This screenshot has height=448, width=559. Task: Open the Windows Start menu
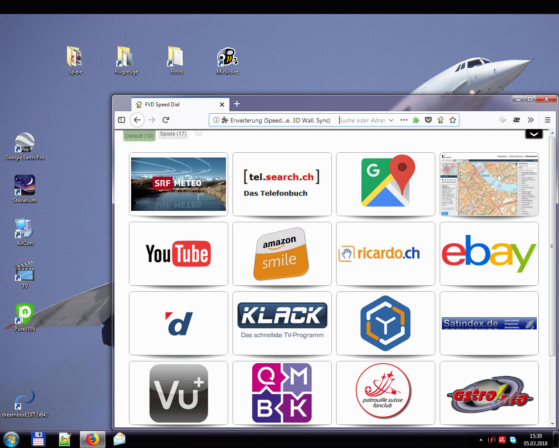(11, 439)
